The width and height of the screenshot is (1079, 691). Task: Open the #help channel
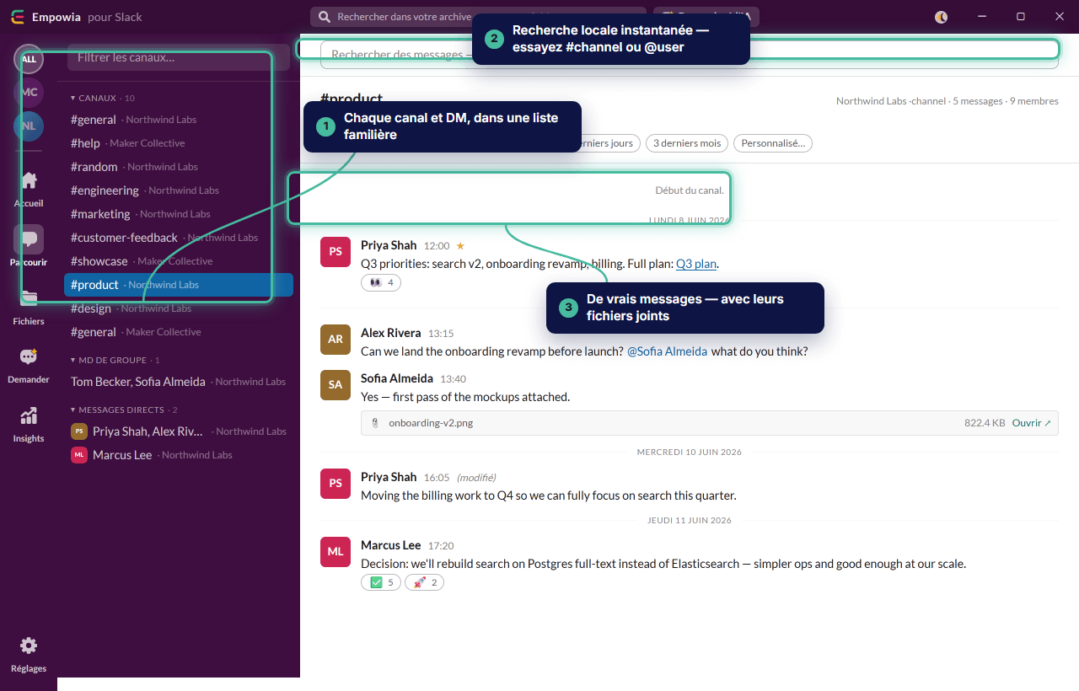[179, 143]
